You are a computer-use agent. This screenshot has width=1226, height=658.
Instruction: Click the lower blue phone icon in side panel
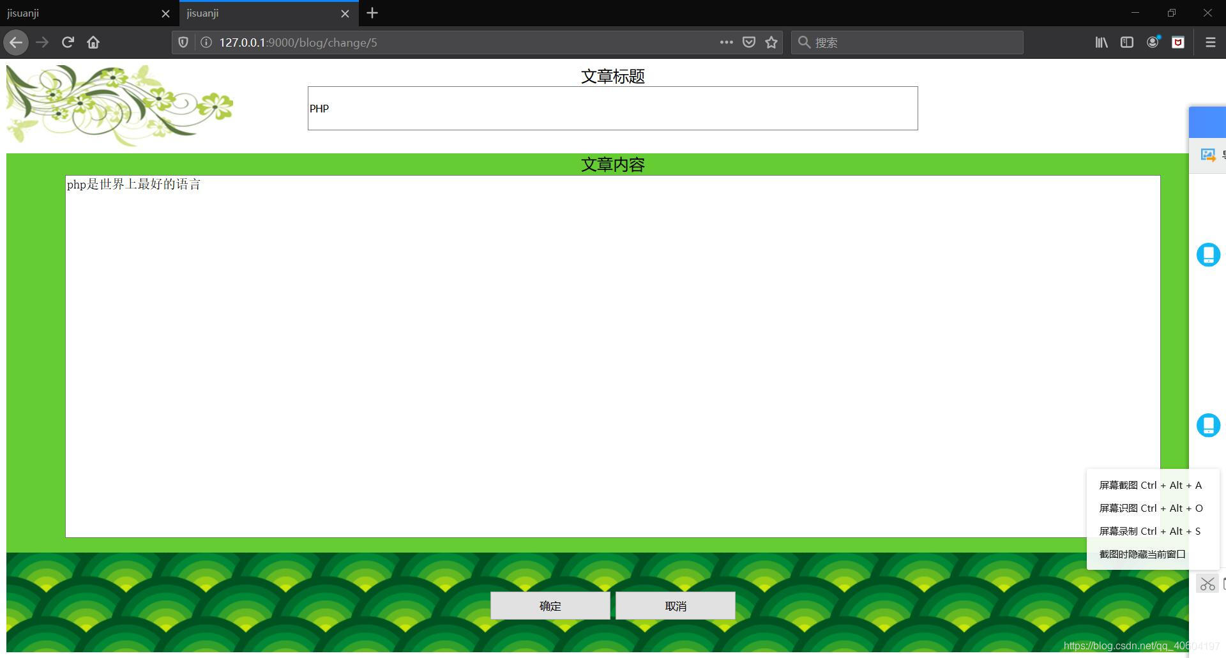click(1208, 425)
